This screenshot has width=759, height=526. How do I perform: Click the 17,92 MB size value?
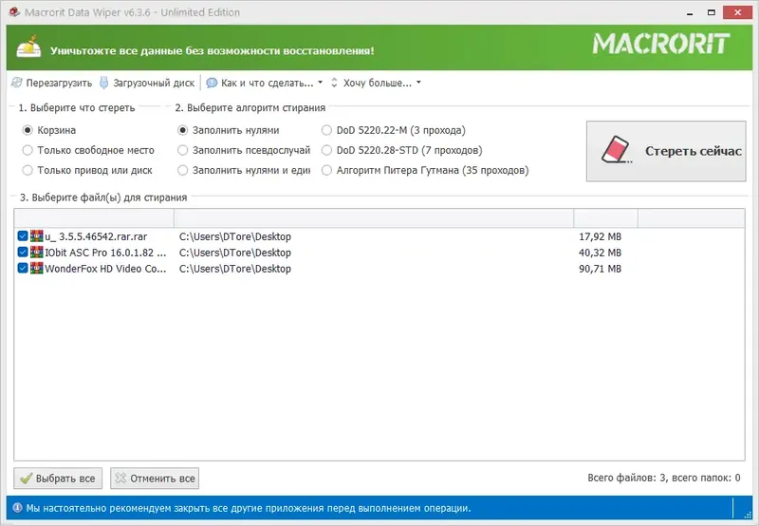601,236
